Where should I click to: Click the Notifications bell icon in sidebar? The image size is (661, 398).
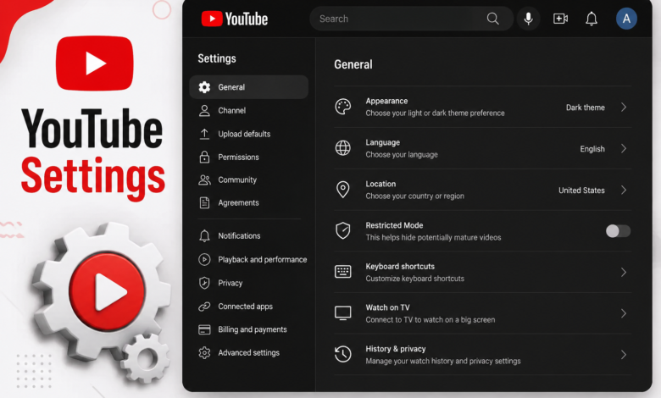[x=204, y=236]
